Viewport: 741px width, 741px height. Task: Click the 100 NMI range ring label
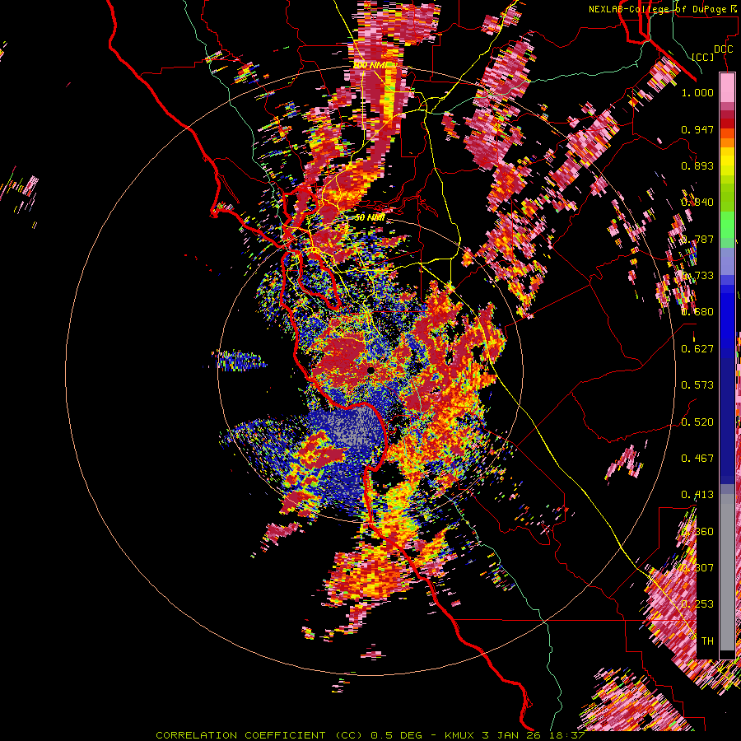[369, 65]
